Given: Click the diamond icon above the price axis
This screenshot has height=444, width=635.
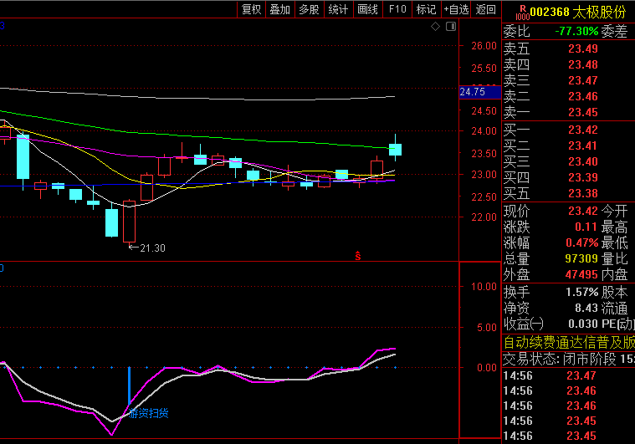Looking at the screenshot, I should pos(434,27).
